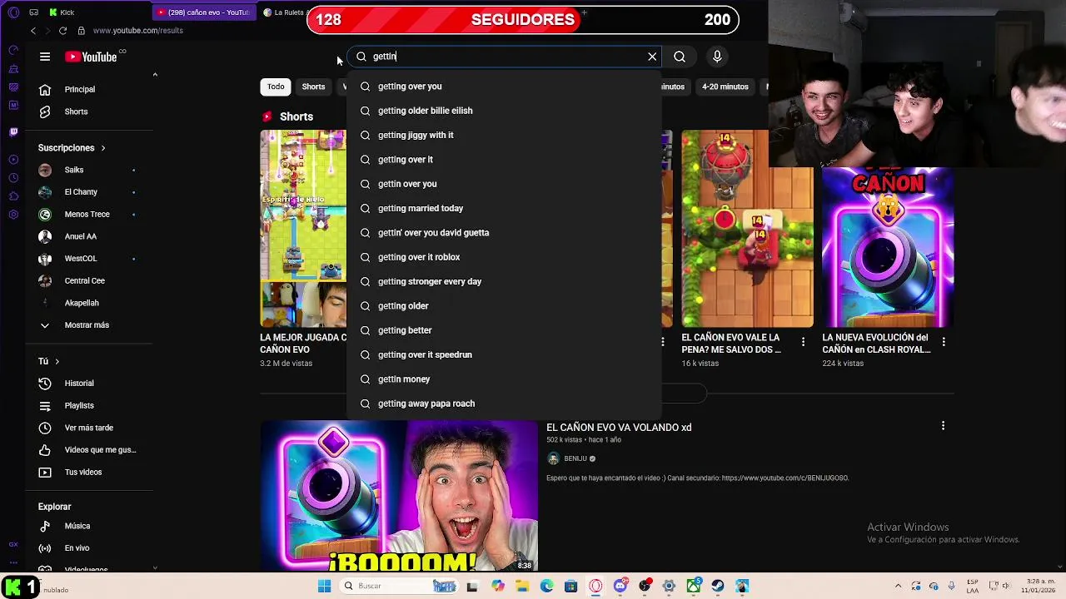This screenshot has width=1066, height=599.
Task: Select the Shorts filter chip
Action: pos(313,87)
